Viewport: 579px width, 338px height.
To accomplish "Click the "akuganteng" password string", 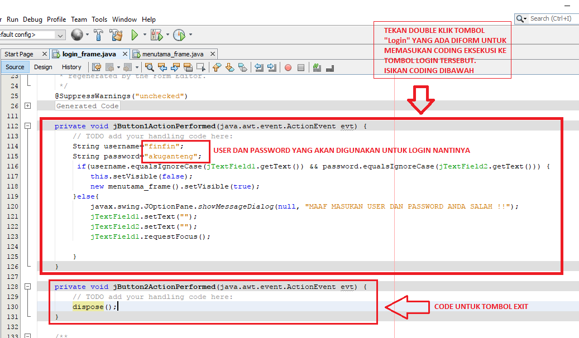I will click(x=171, y=156).
